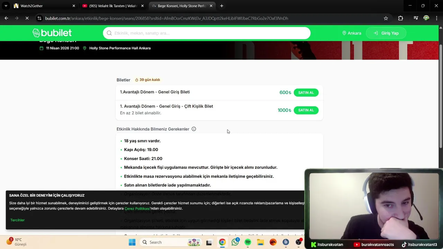Close the Watch2Gether tab
The image size is (443, 249).
(x=74, y=6)
